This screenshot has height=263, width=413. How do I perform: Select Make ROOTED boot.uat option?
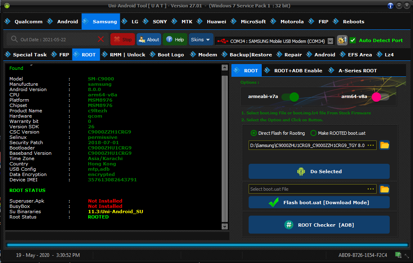[x=338, y=133]
